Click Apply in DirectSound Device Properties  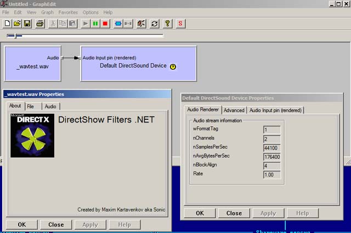(268, 213)
